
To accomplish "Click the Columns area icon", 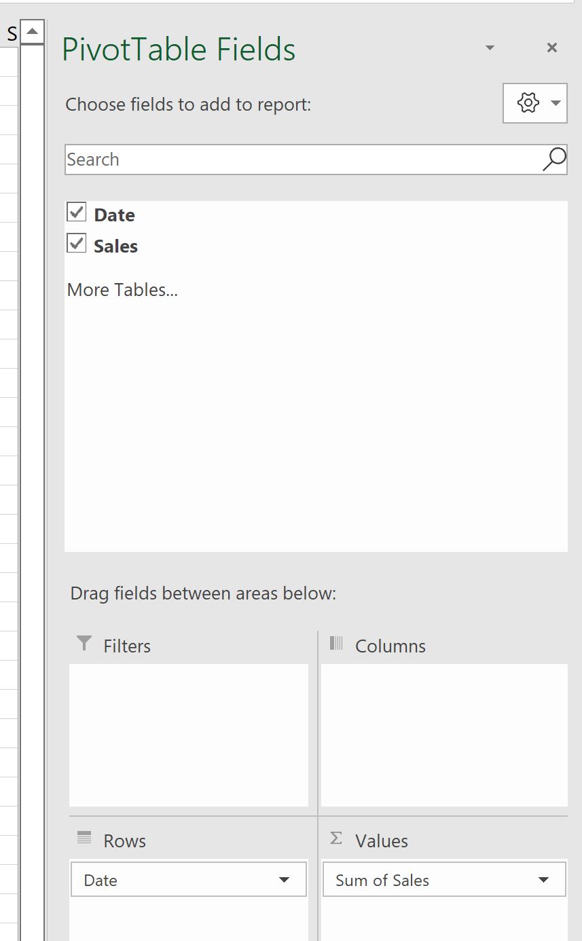I will point(336,643).
